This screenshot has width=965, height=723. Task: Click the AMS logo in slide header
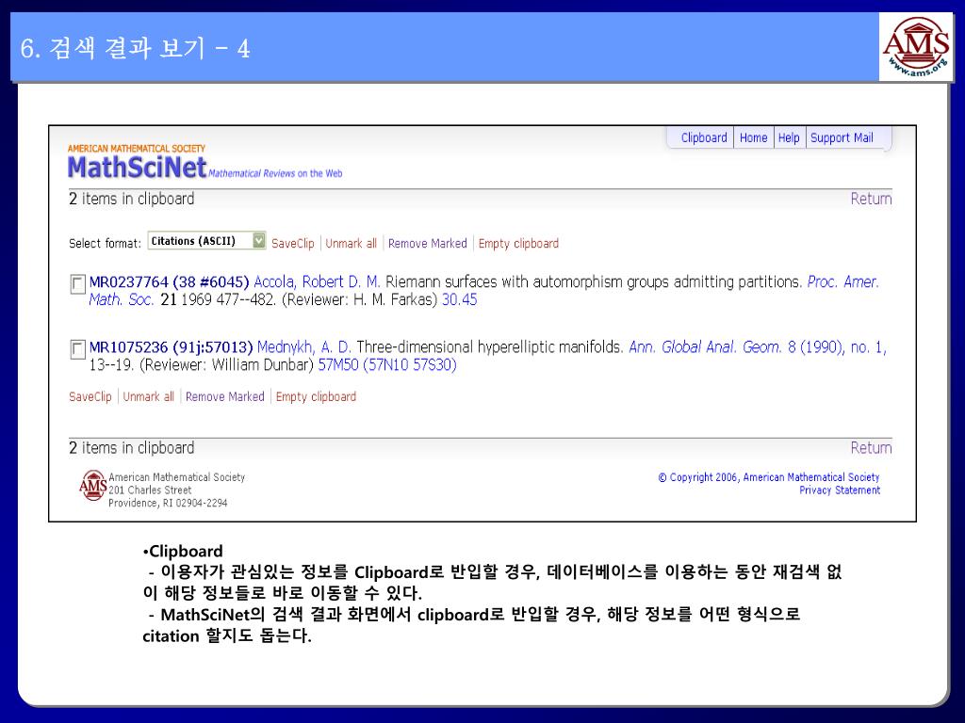pos(916,47)
